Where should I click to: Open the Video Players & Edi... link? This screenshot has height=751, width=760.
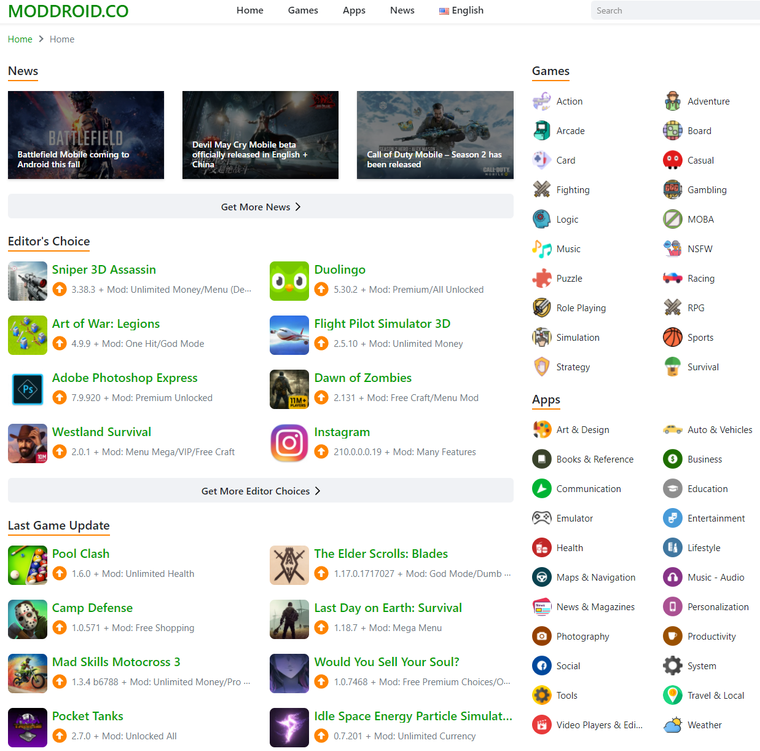600,725
